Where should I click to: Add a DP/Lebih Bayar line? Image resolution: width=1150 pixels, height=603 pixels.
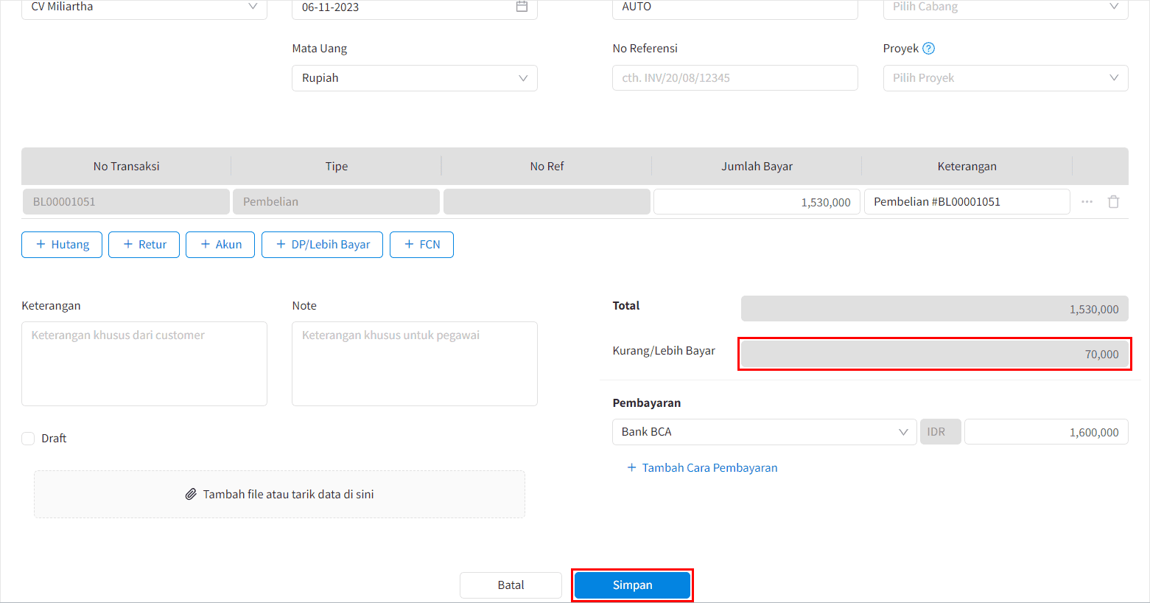(x=322, y=245)
